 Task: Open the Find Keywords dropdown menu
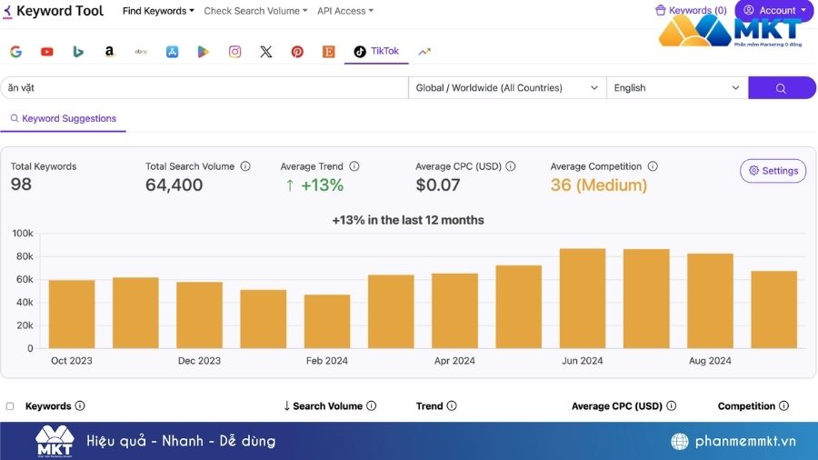coord(159,11)
